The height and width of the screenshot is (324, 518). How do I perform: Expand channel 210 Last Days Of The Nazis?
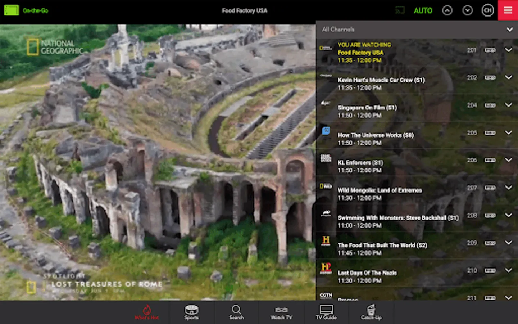[x=508, y=270]
